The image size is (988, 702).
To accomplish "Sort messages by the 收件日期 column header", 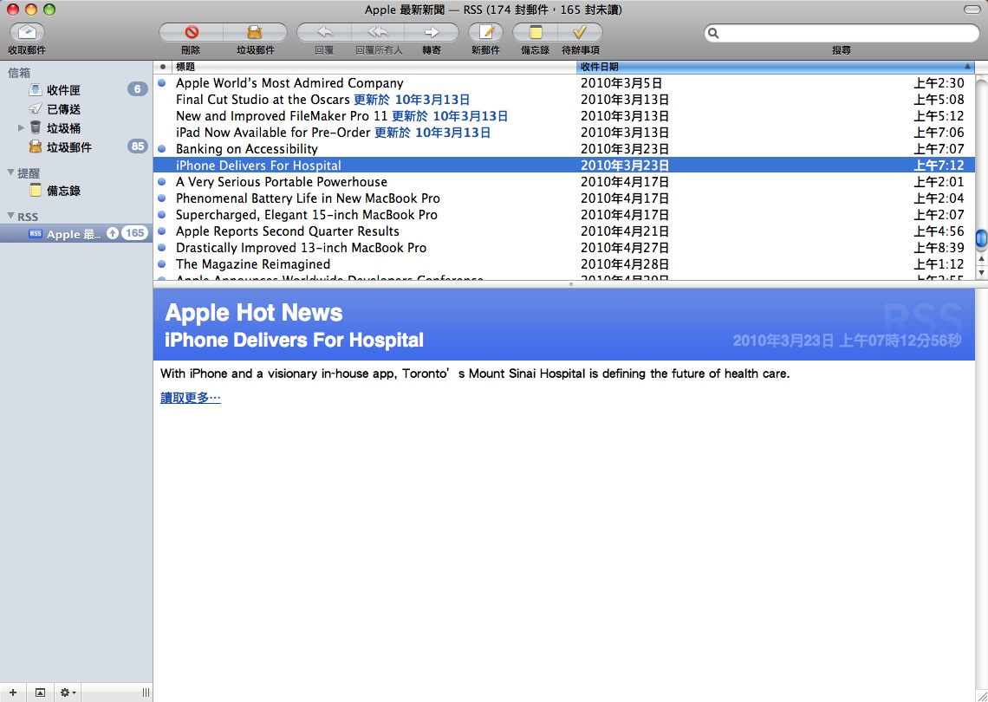I will (598, 66).
